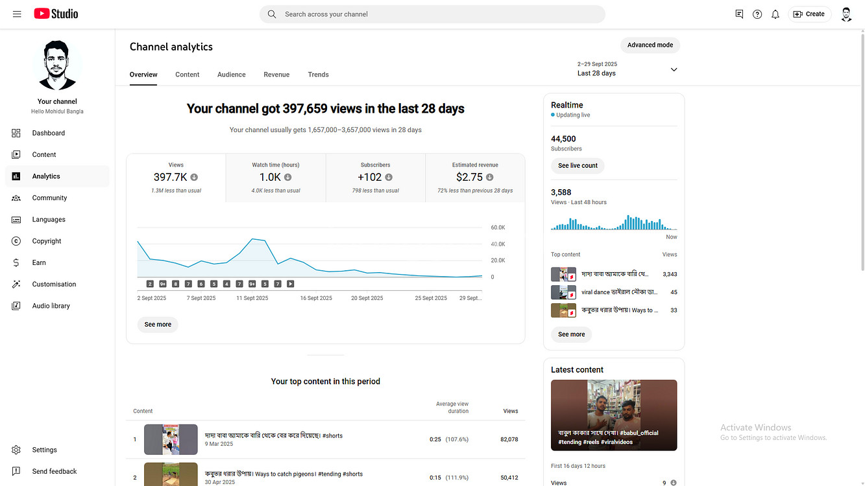Switch to the Audience tab

pyautogui.click(x=231, y=75)
